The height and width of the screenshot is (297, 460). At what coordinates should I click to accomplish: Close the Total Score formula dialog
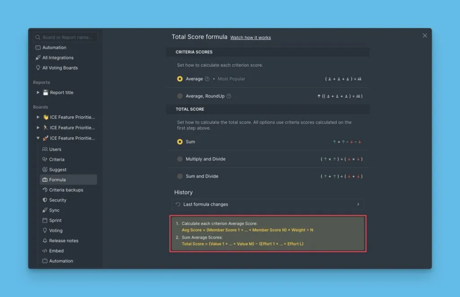425,36
